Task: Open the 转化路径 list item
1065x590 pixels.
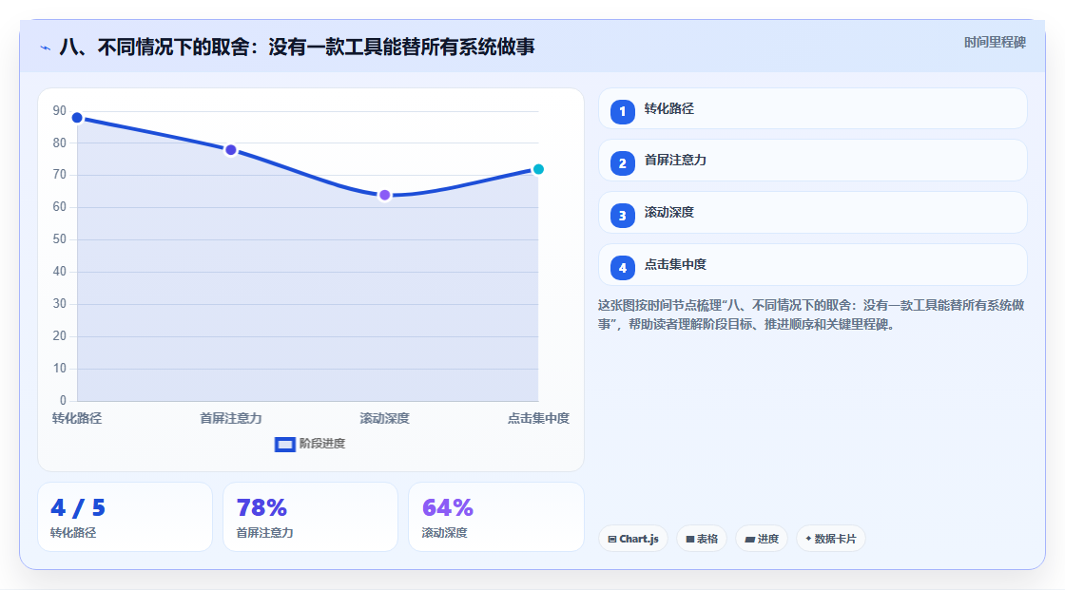Action: click(x=812, y=108)
